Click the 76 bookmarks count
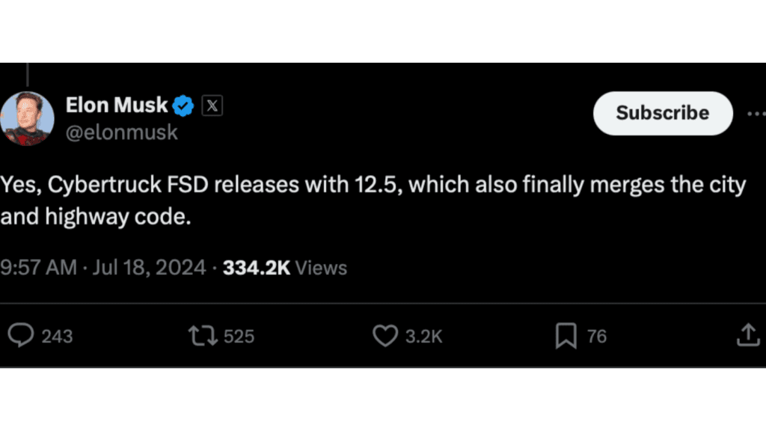Image resolution: width=766 pixels, height=431 pixels. [596, 337]
